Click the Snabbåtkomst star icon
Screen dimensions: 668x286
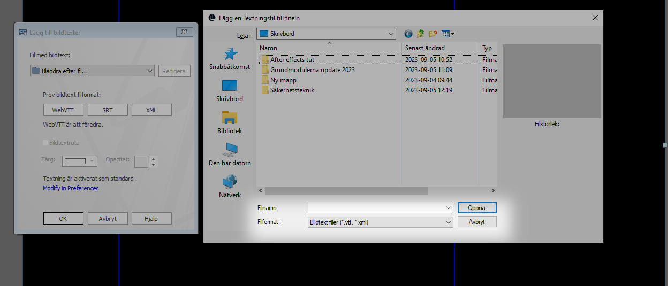tap(230, 55)
